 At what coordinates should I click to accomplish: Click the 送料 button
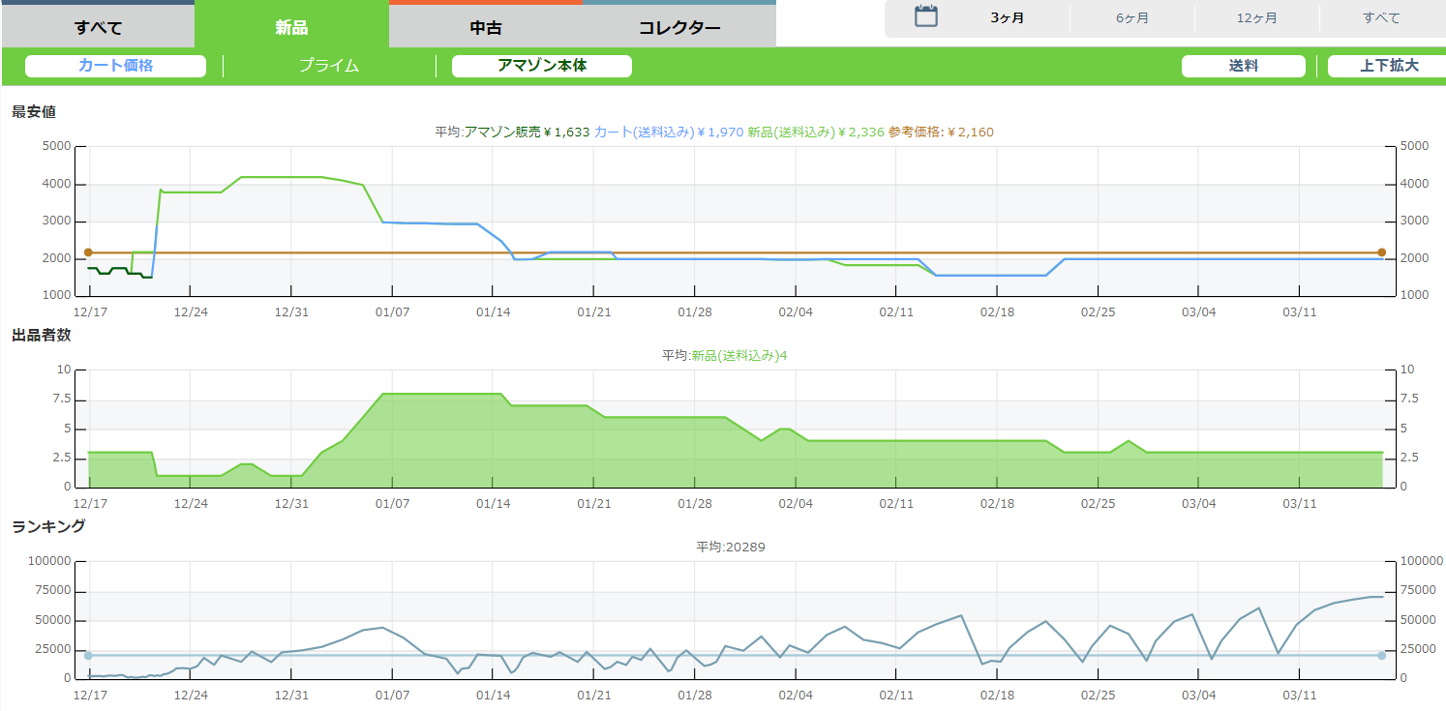coord(1244,66)
